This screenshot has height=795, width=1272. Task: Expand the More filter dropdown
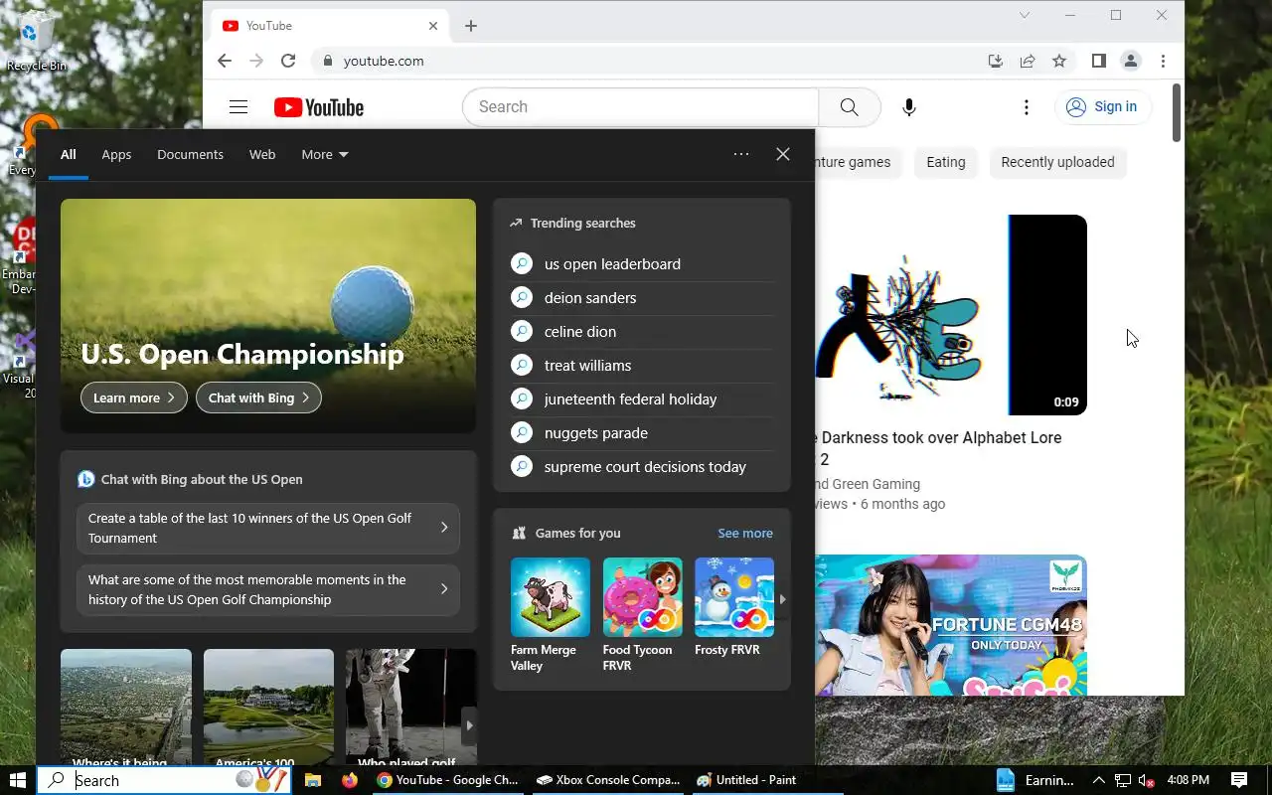tap(325, 154)
